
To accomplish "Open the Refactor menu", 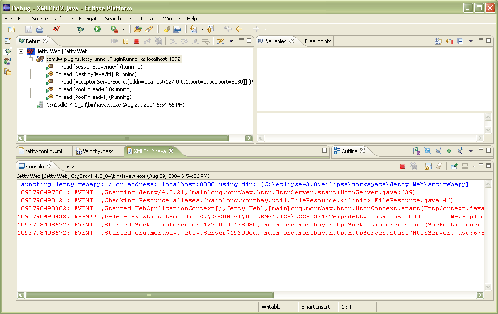I will tap(63, 19).
